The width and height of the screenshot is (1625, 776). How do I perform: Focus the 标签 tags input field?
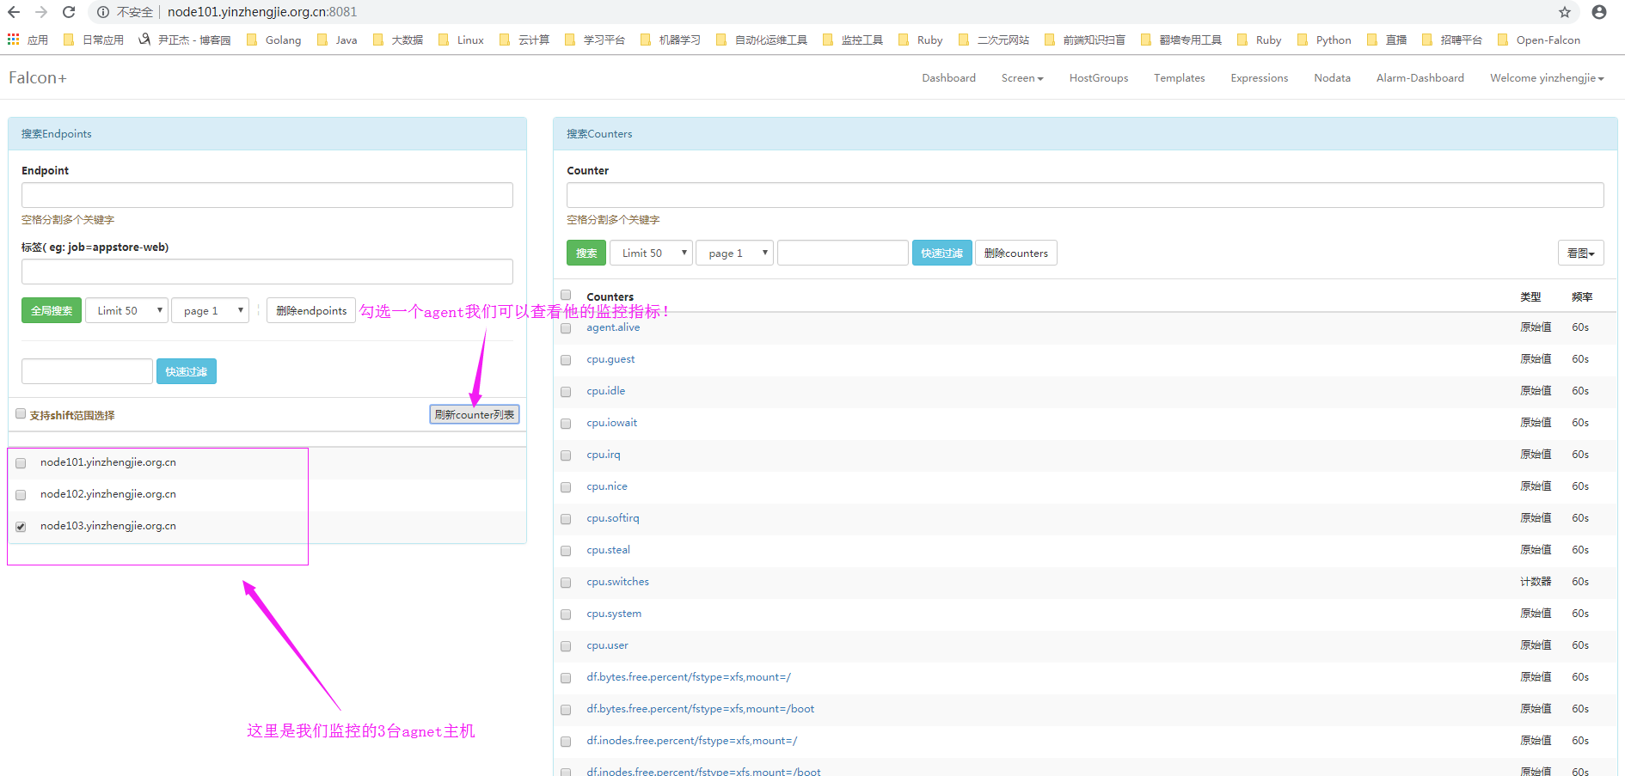point(267,272)
